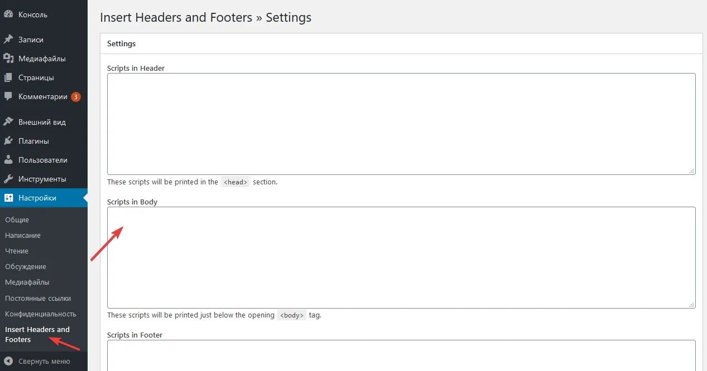Open the Настройки menu item
707x371 pixels.
point(37,198)
